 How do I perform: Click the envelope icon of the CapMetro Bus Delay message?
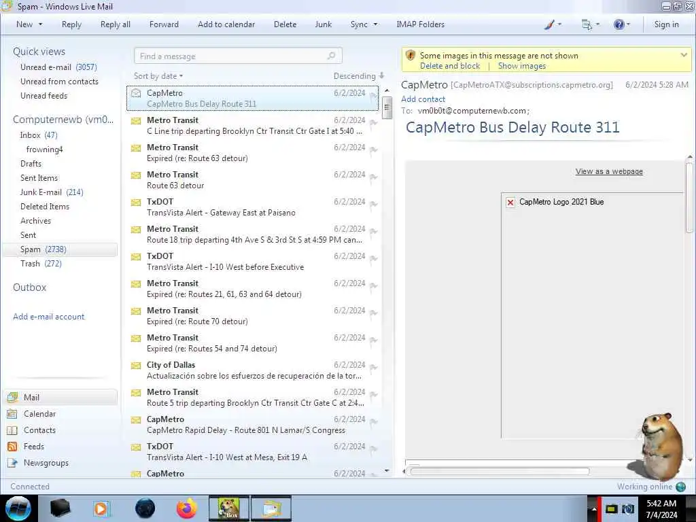136,93
